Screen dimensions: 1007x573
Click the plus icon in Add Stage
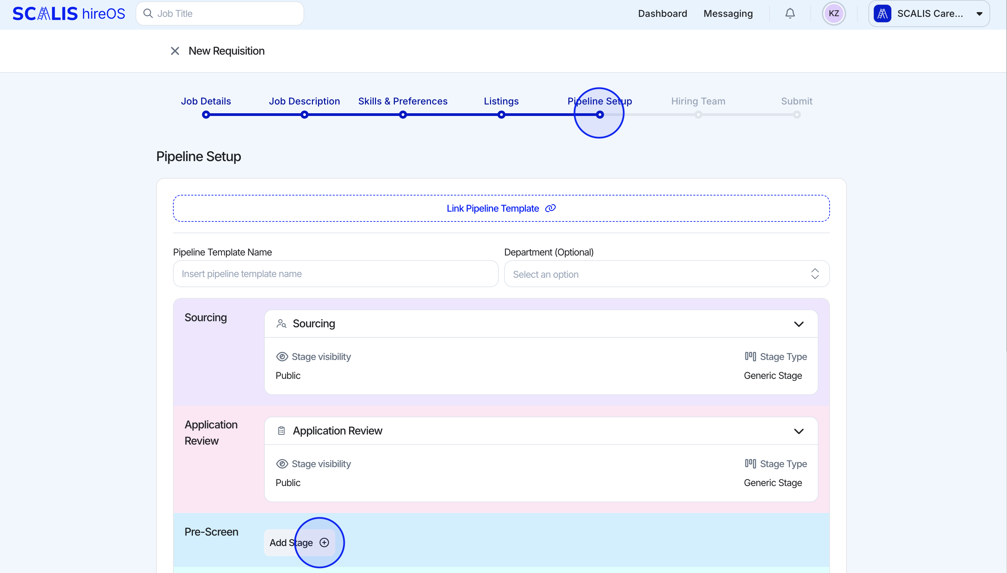point(324,543)
